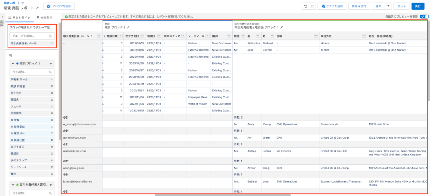
Task: Click the blue 実行 button
Action: point(418,6)
